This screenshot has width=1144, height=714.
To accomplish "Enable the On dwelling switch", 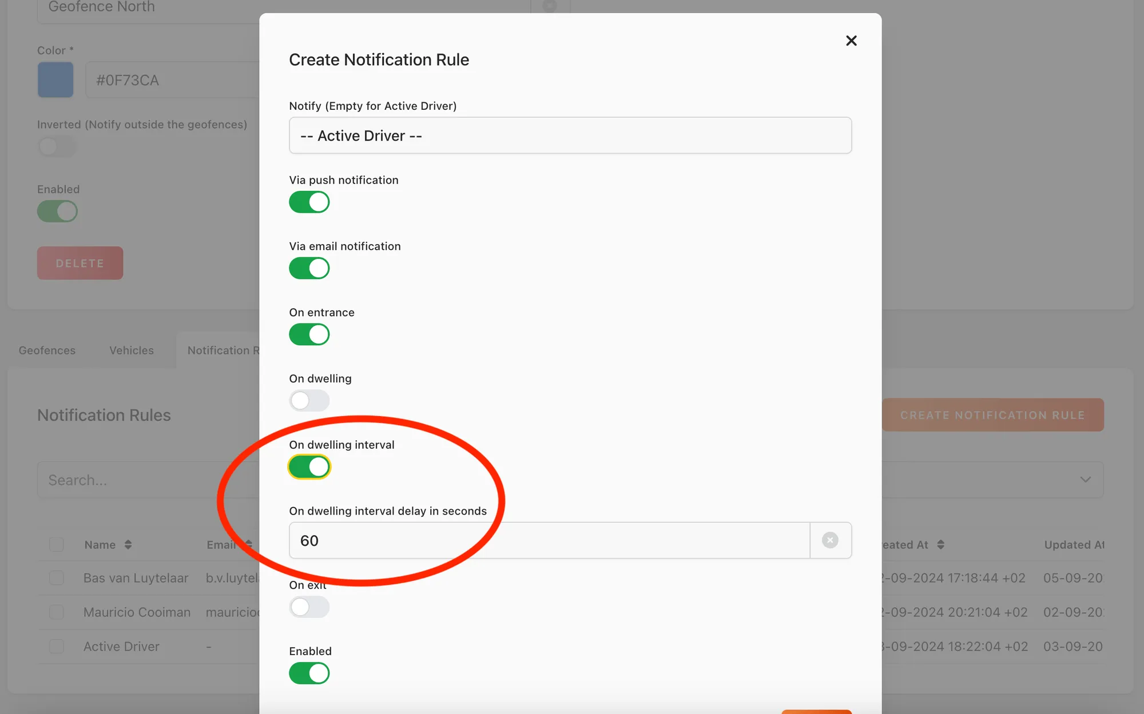I will coord(309,401).
